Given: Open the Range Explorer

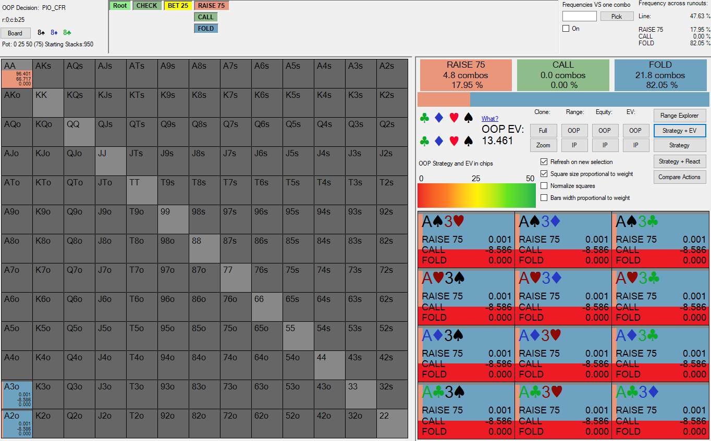Looking at the screenshot, I should (680, 116).
